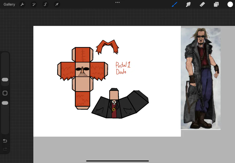Screen dimensions: 235x163
Task: Tap the square modify button in sidebar
Action: point(5,93)
